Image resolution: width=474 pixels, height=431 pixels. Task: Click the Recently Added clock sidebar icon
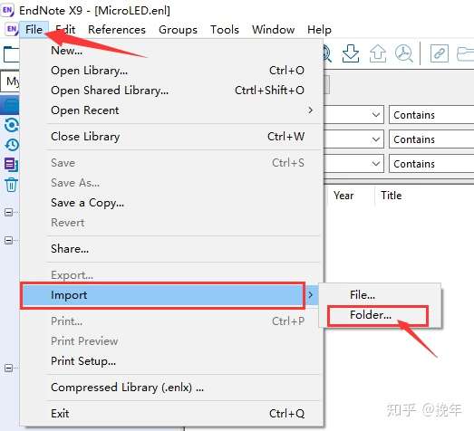[x=12, y=145]
